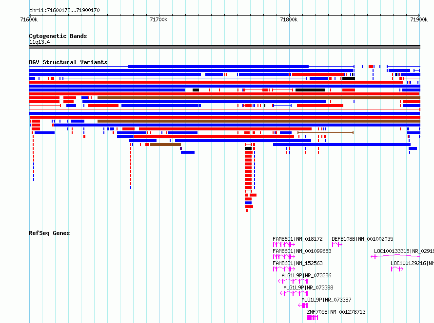Click the RefSeq Genes track title

[49, 233]
